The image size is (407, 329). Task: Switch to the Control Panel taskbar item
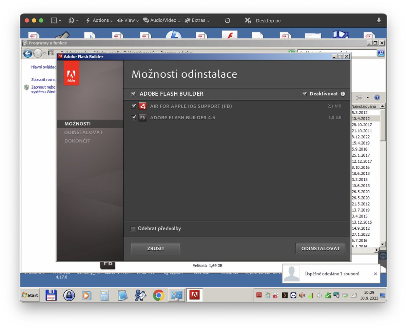click(176, 295)
